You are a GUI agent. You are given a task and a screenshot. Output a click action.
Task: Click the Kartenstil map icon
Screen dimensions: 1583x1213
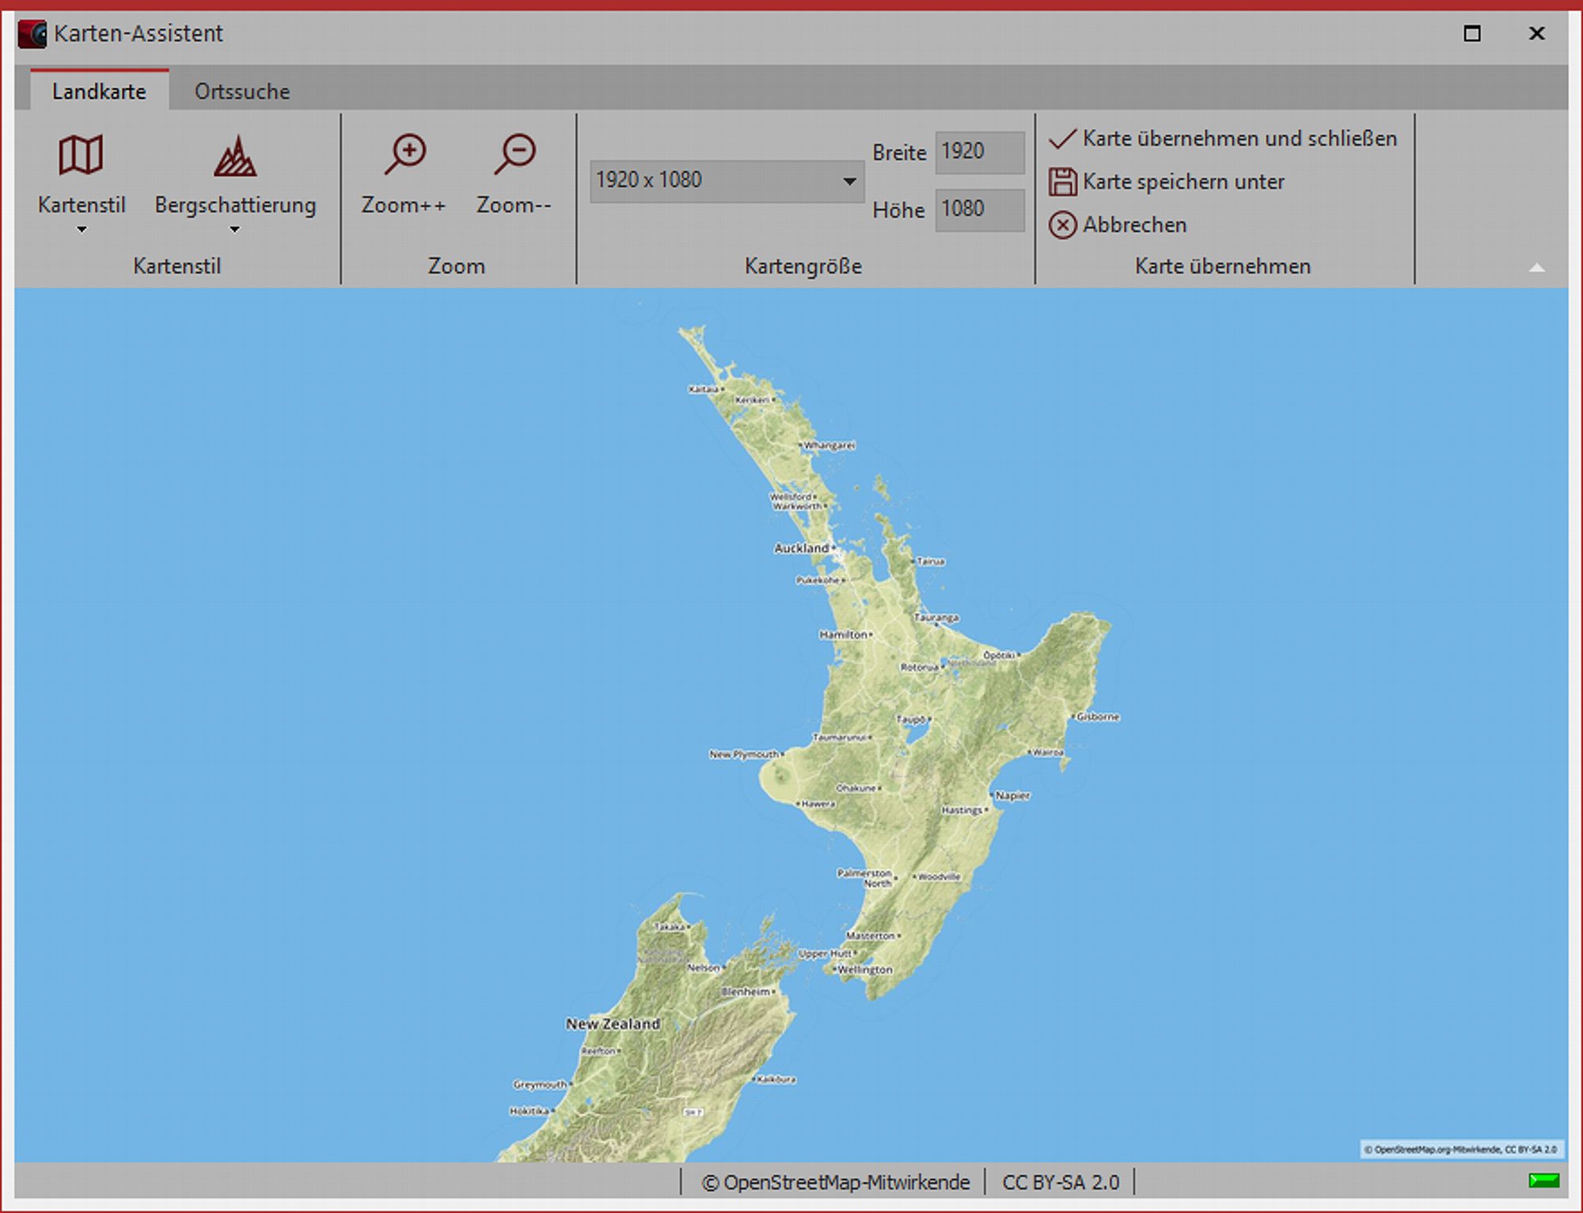pyautogui.click(x=81, y=154)
